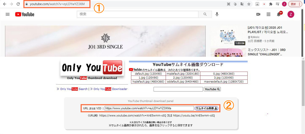
Task: Click table cell sddefault.jpg (640X480)
Action: [x=183, y=82]
